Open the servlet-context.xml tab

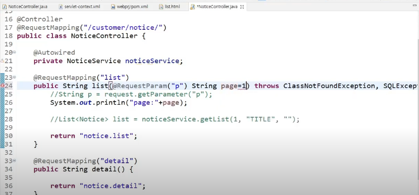82,7
